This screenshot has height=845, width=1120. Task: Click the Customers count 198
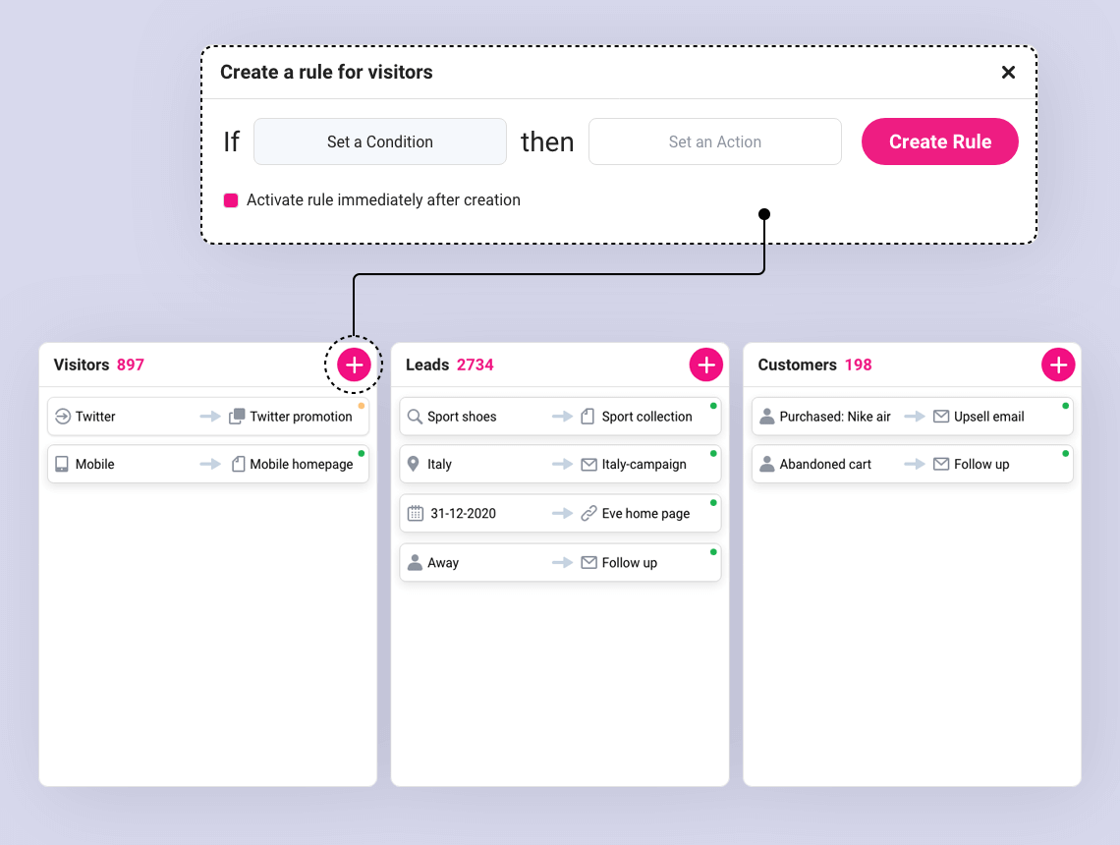pyautogui.click(x=858, y=365)
